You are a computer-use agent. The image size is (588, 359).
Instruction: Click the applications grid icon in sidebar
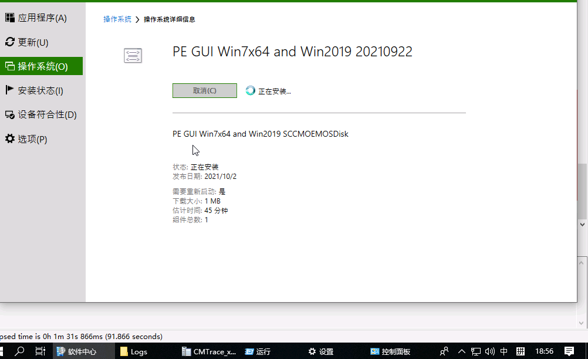(x=10, y=17)
